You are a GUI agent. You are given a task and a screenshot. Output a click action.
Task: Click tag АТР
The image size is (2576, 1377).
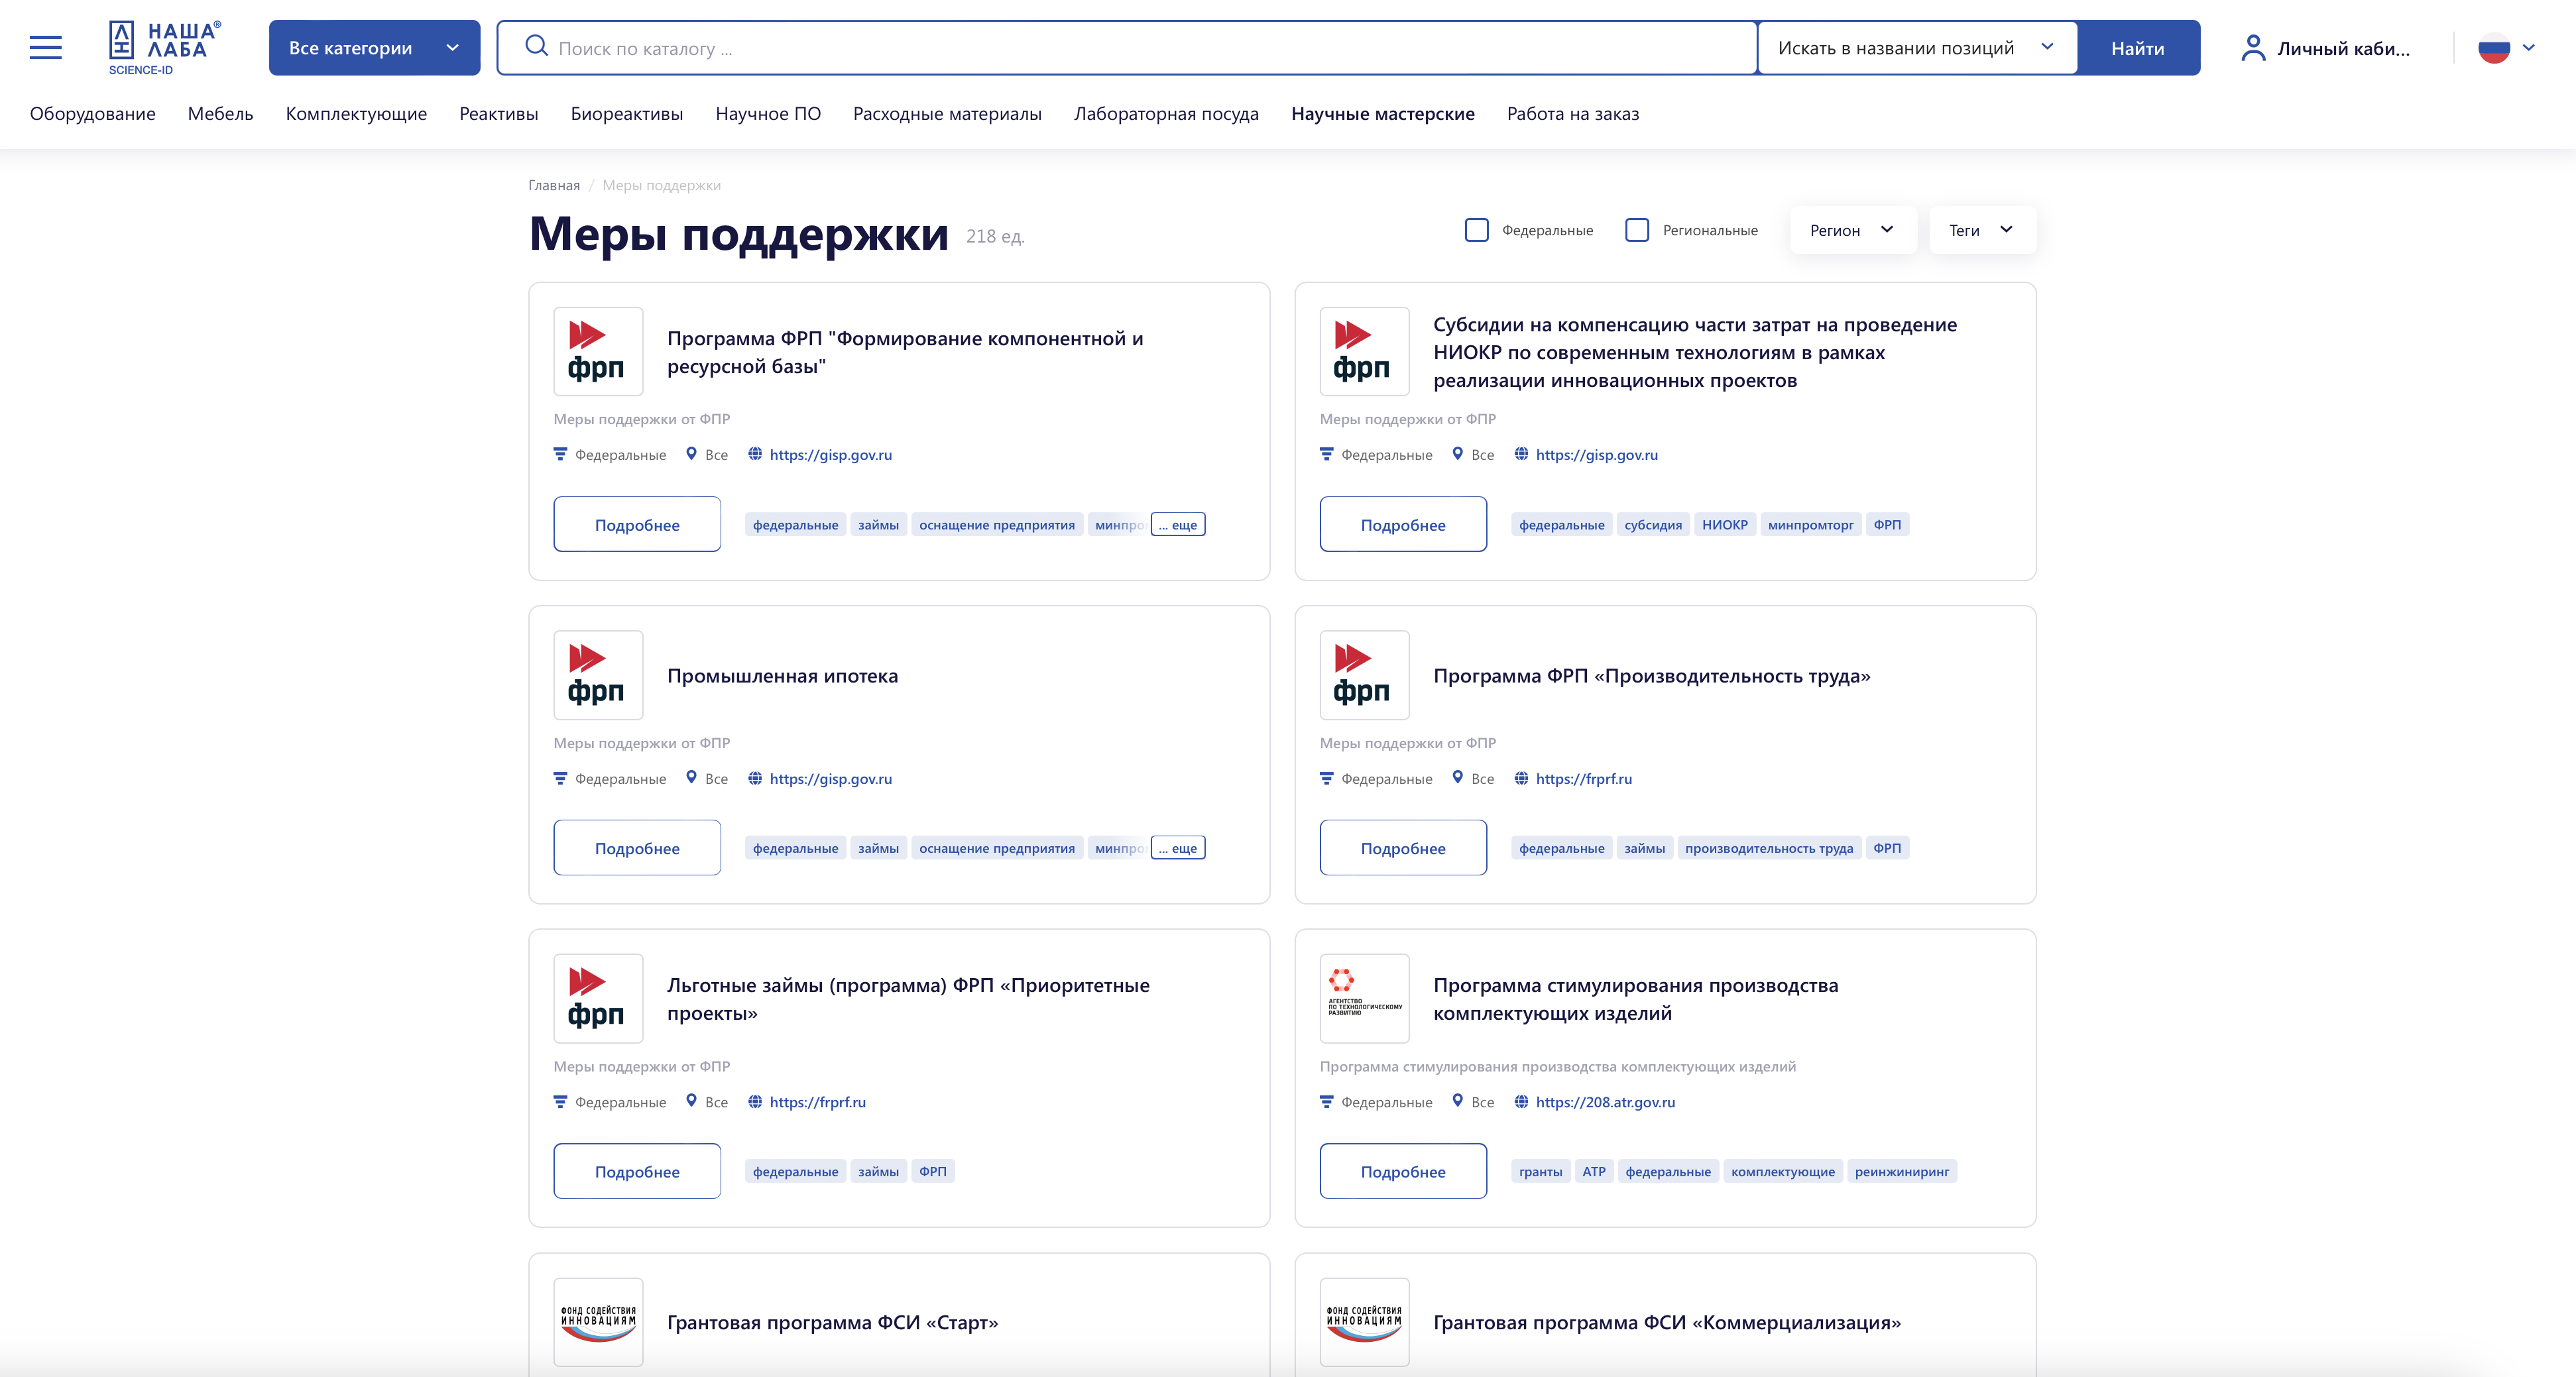1594,1171
